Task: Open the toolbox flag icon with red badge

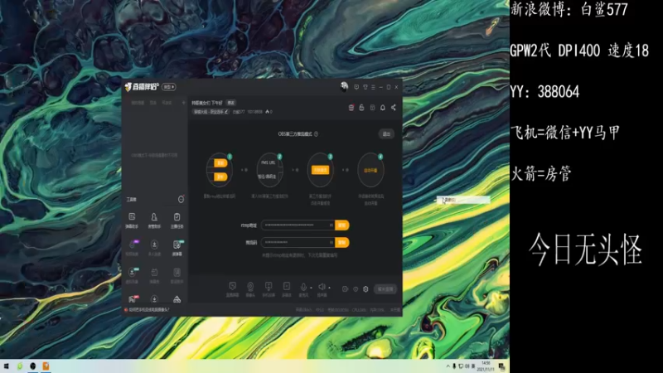Action: coord(133,299)
